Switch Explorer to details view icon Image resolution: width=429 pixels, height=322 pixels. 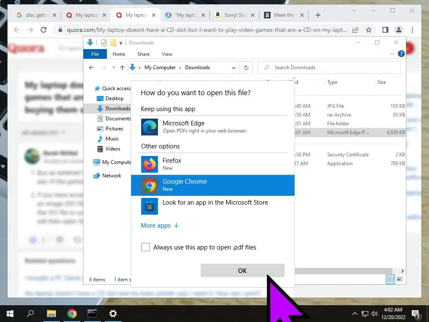click(390, 279)
